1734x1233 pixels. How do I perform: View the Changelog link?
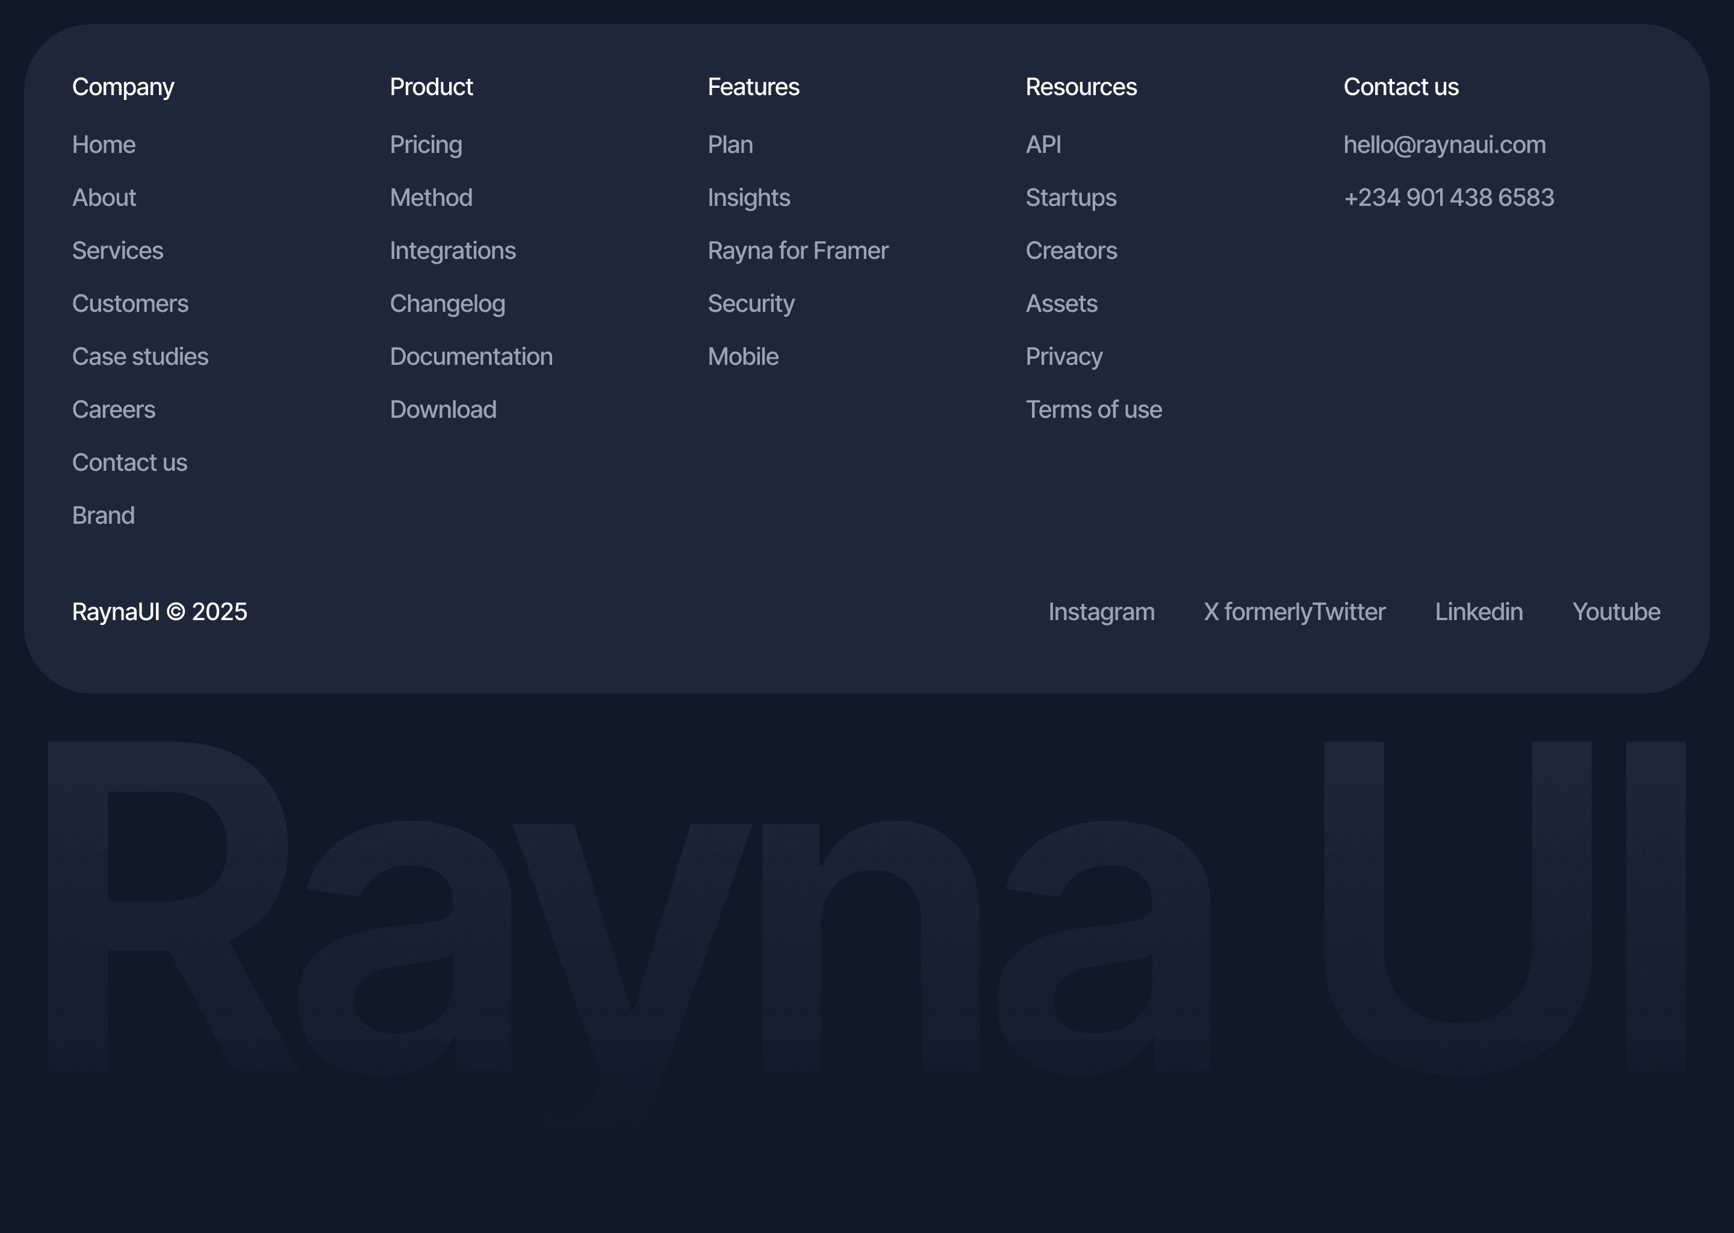(447, 303)
